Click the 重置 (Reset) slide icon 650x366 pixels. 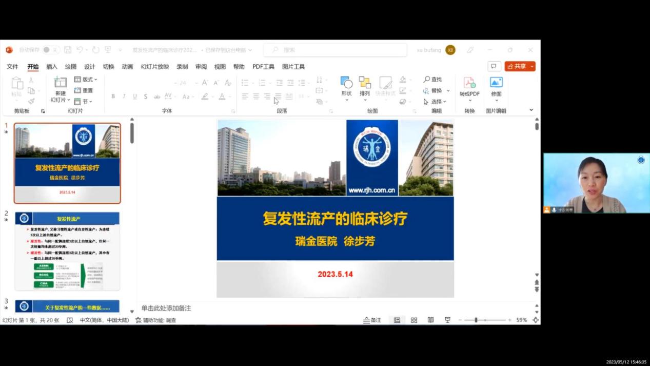click(85, 90)
